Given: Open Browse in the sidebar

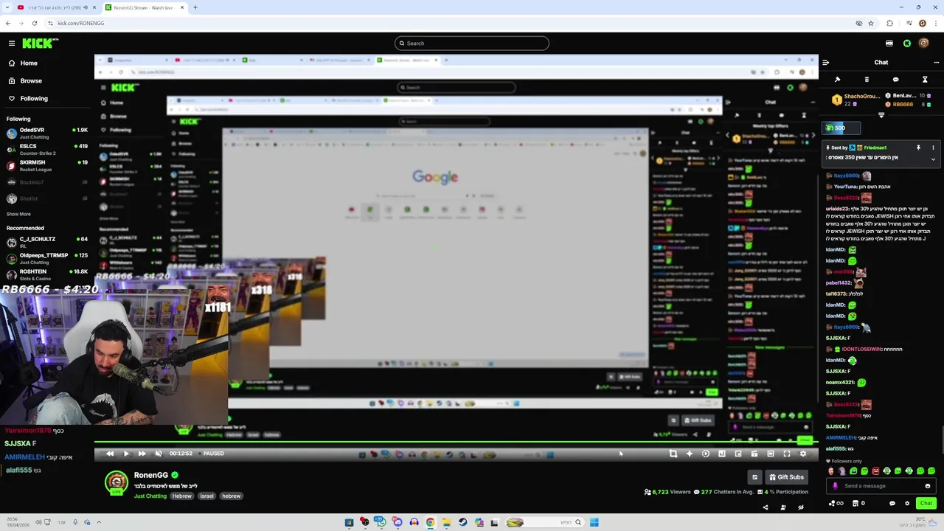Looking at the screenshot, I should (31, 80).
